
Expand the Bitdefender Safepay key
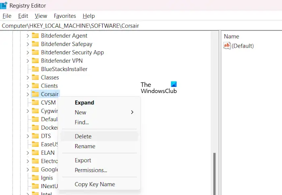[x=27, y=44]
